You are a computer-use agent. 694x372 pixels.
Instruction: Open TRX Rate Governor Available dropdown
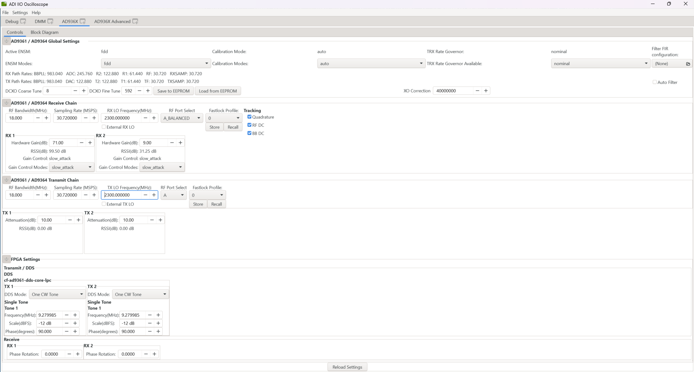[x=601, y=64]
